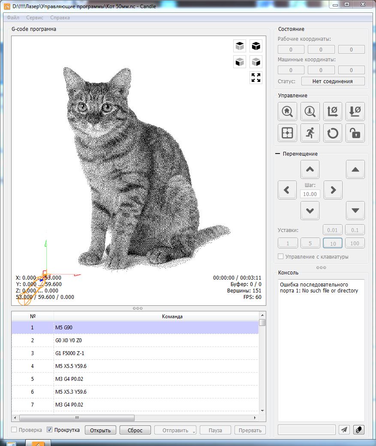Select row 3 G1 F5000 Z-1

click(x=135, y=353)
